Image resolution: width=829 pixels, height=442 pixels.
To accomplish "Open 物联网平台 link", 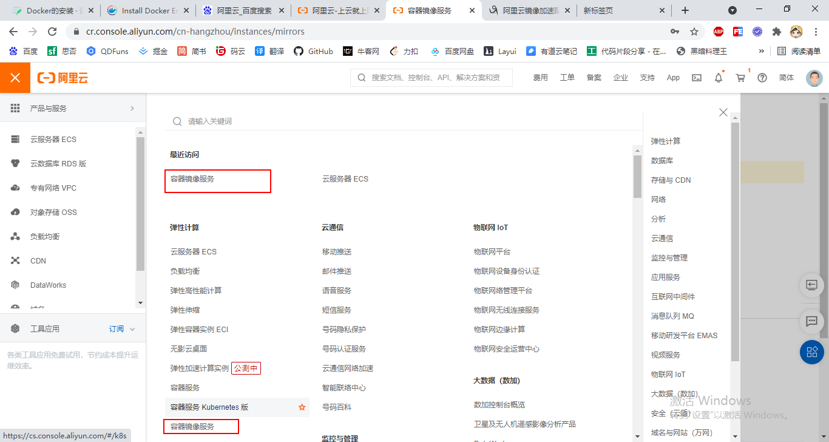I will [492, 252].
